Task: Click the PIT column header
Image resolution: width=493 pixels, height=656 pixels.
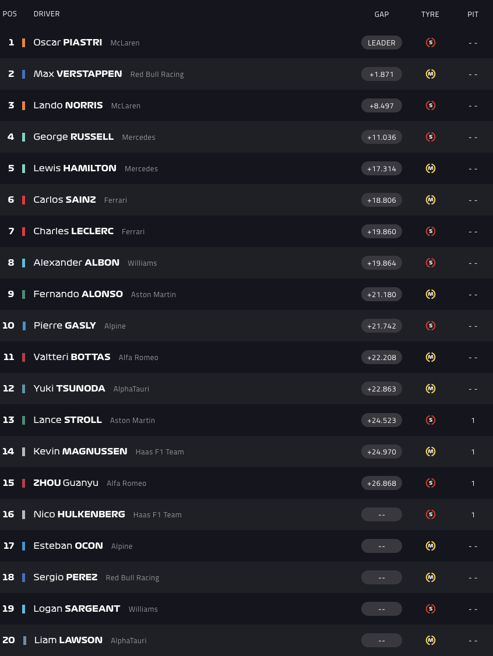Action: 473,15
